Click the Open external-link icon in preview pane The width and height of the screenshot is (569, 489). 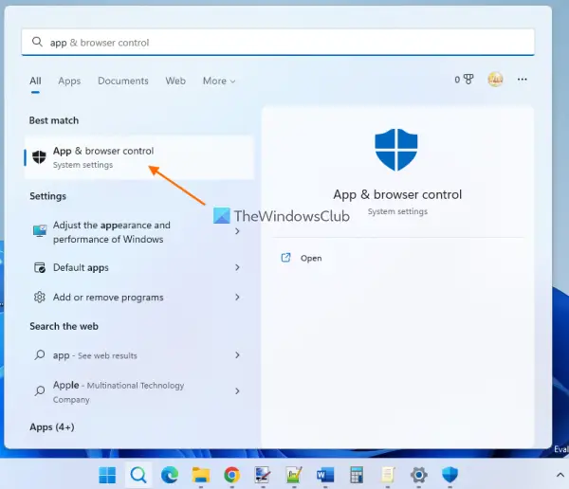(285, 258)
